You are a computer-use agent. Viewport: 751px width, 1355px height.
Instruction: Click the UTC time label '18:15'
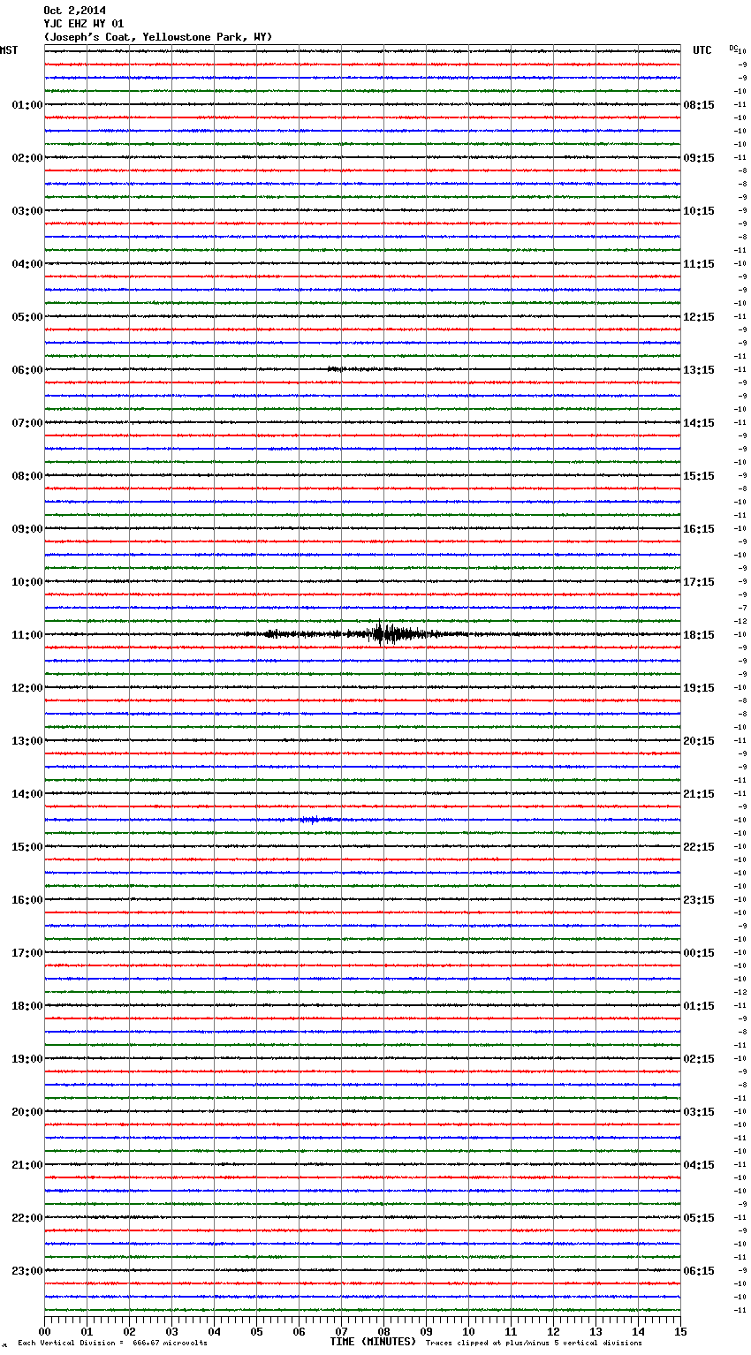699,635
